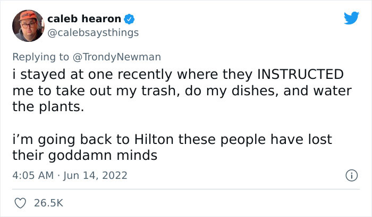This screenshot has width=372, height=217.
Task: Open the caleb hearon display name
Action: pyautogui.click(x=84, y=19)
